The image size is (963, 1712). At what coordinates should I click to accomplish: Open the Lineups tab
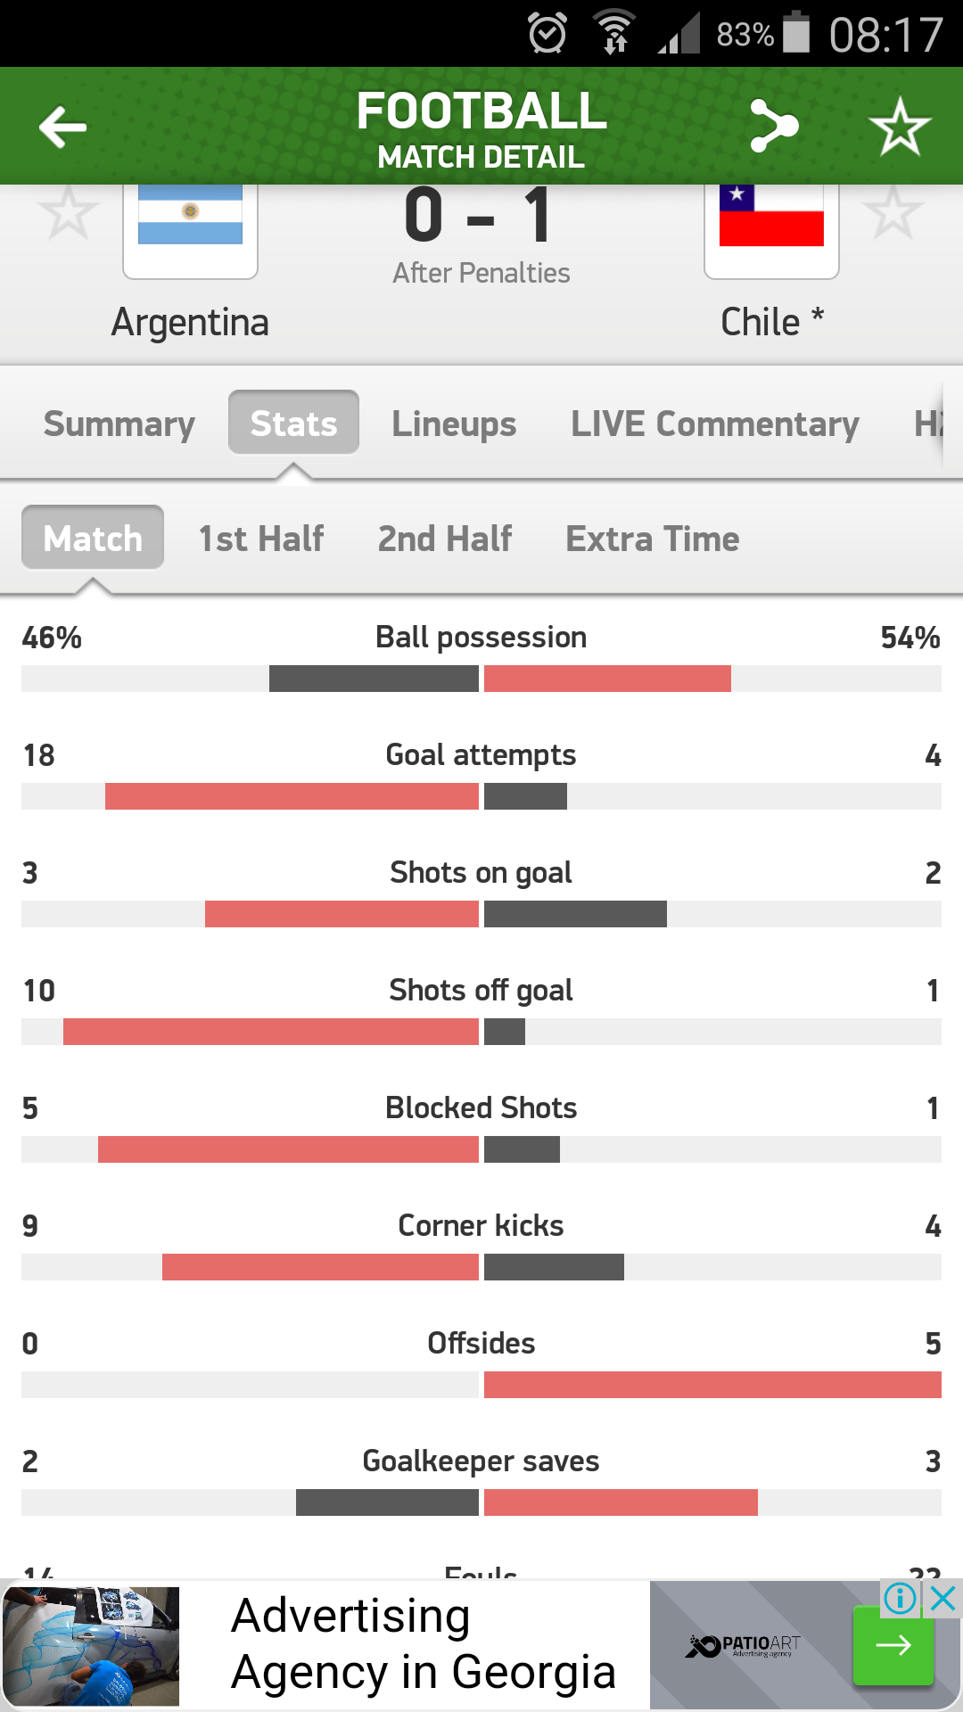(454, 424)
